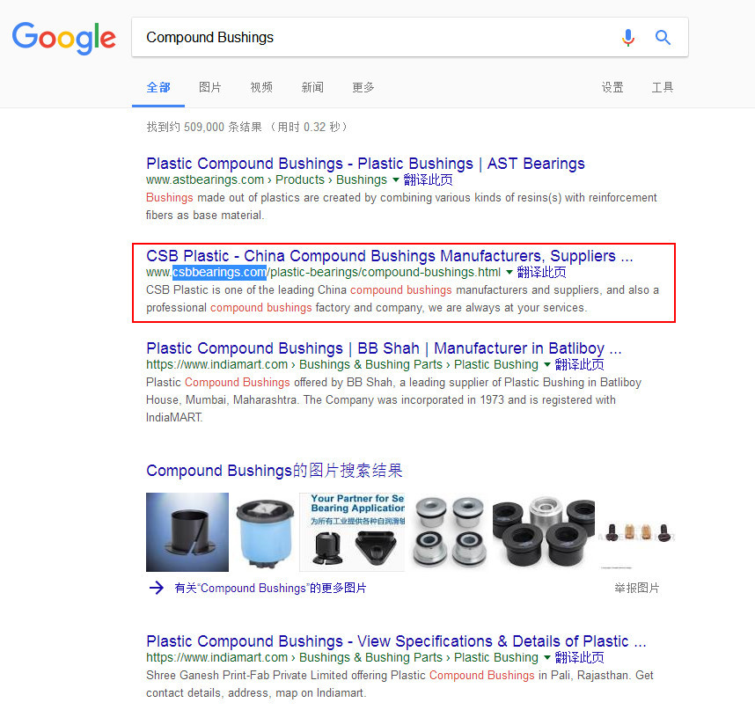755x710 pixels.
Task: Click the blue magnifier search icon
Action: (x=663, y=37)
